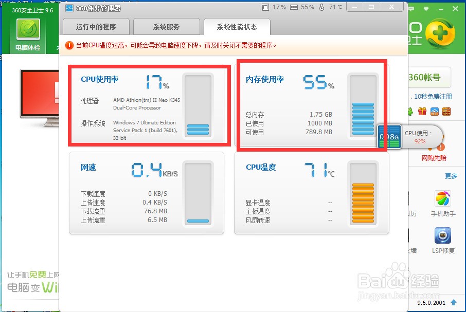Click the CPU usage level bar
The width and height of the screenshot is (466, 312).
[198, 106]
